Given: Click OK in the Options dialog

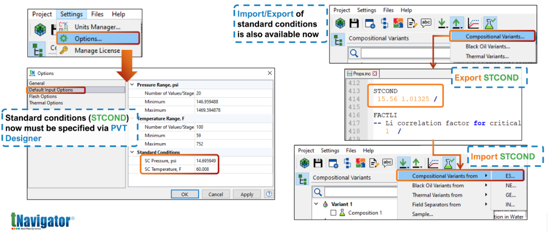Looking at the screenshot, I should click(185, 195).
